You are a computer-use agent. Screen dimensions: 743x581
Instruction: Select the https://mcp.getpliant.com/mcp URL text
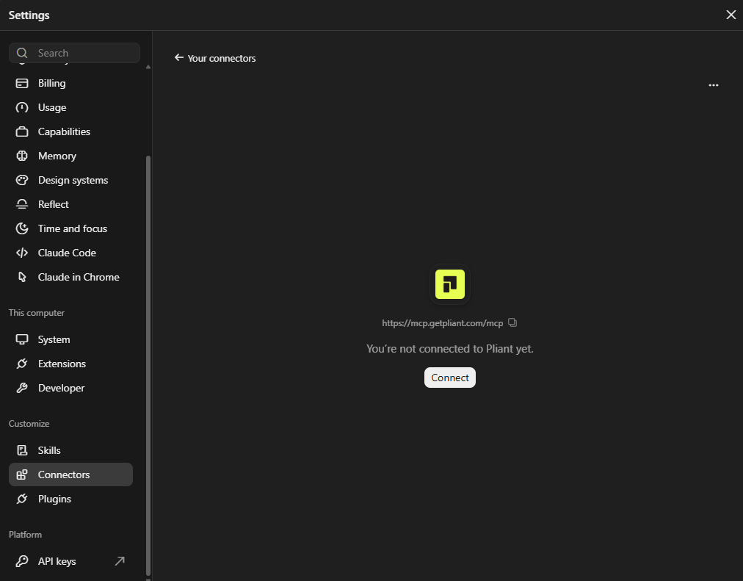point(442,323)
